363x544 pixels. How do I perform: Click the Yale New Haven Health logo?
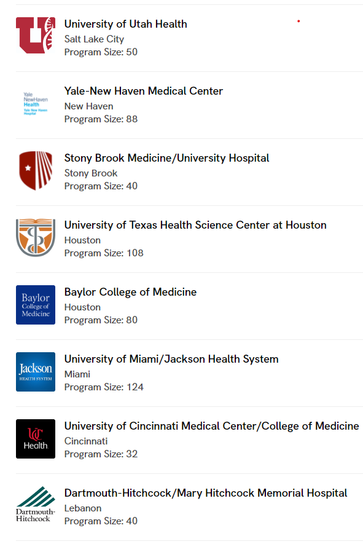pos(36,104)
